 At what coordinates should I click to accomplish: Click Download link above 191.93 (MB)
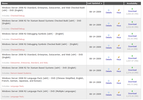[x=132, y=36]
